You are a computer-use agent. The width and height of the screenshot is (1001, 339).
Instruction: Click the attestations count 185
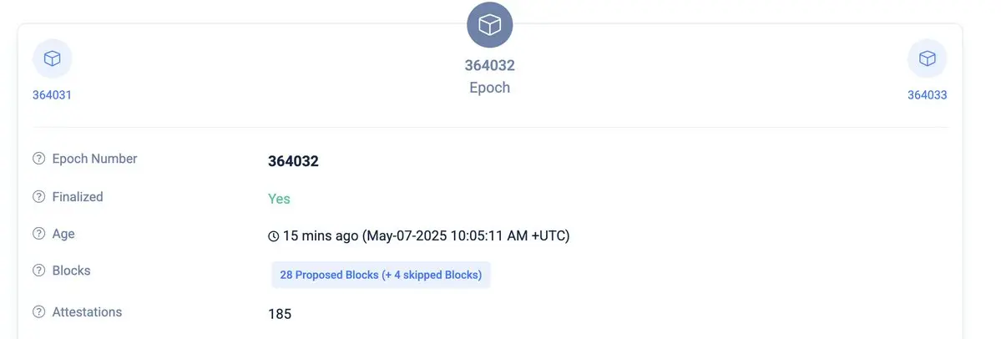280,314
